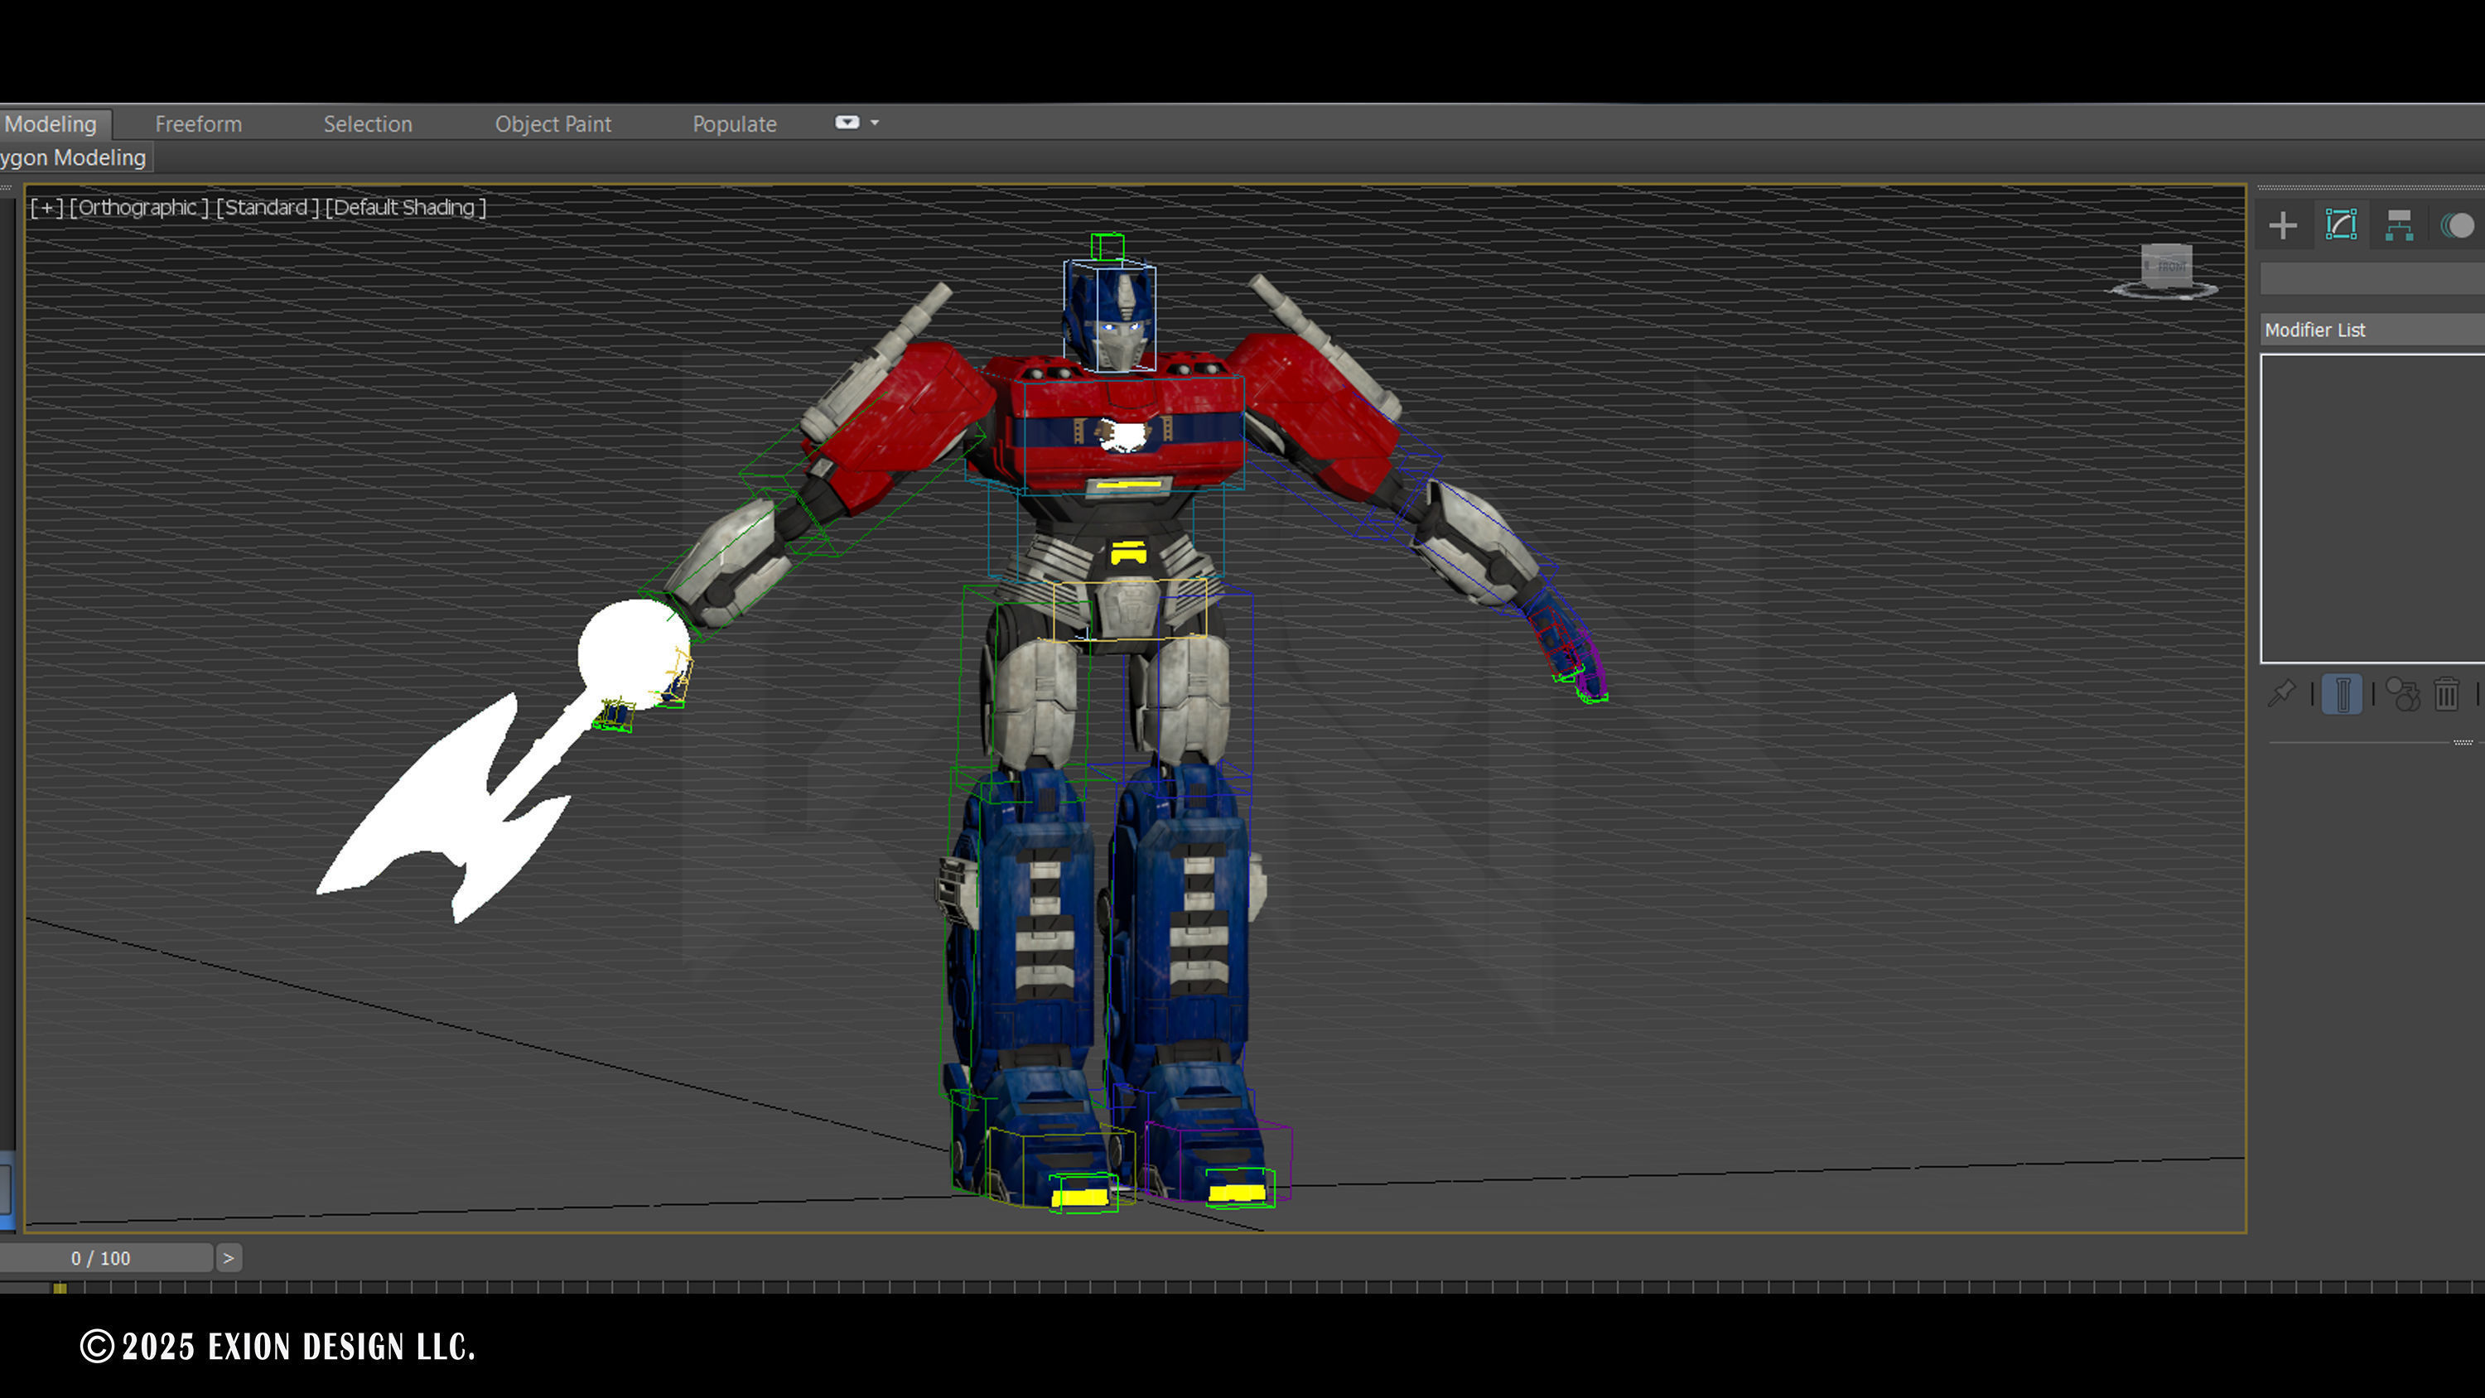The width and height of the screenshot is (2485, 1398).
Task: Open the Object Paint tab
Action: 552,124
